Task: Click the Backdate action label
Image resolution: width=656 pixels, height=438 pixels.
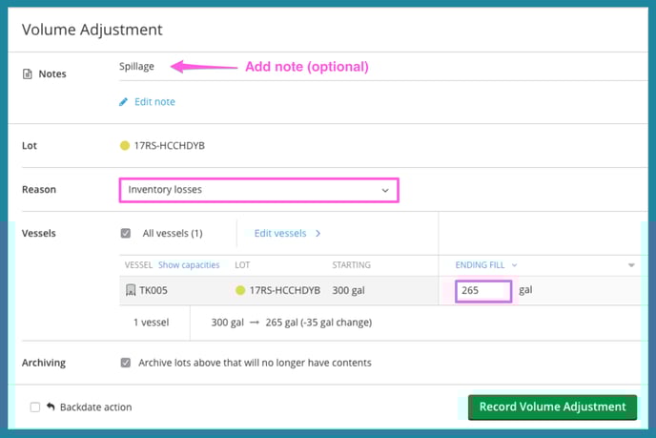Action: tap(95, 407)
